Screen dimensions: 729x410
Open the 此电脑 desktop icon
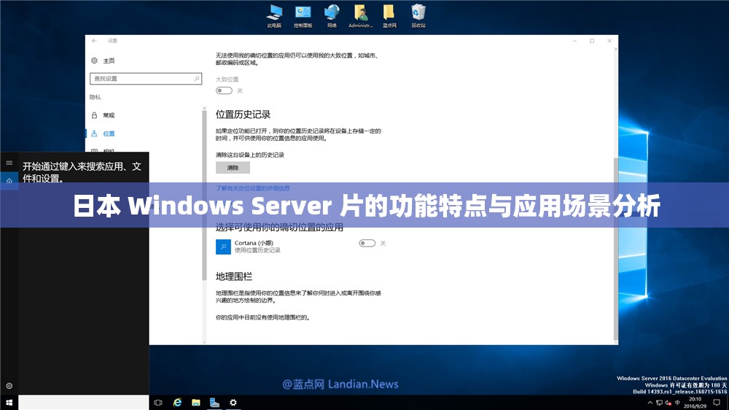(274, 16)
